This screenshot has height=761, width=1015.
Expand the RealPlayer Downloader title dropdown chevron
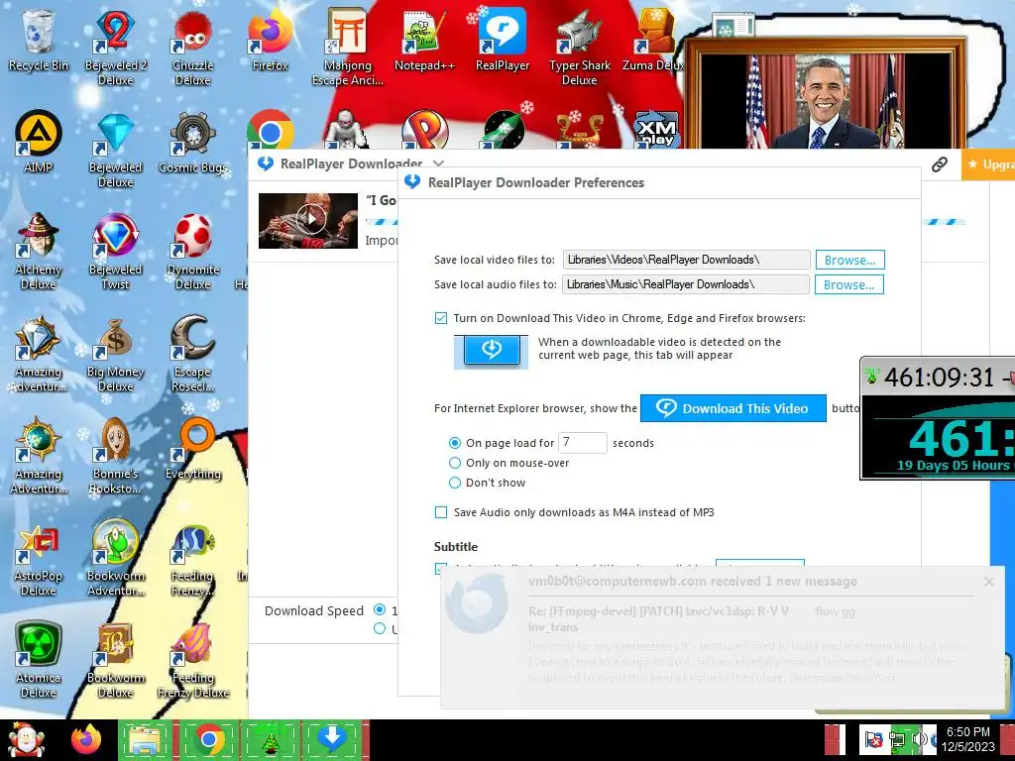click(x=438, y=163)
